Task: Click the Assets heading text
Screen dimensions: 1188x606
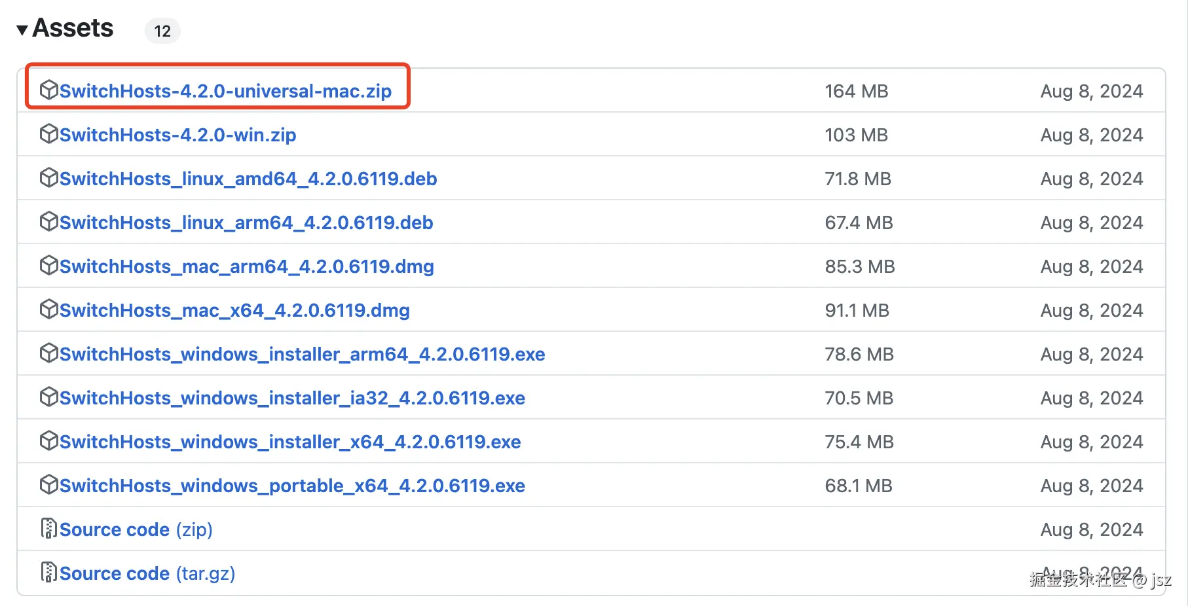Action: (x=73, y=28)
